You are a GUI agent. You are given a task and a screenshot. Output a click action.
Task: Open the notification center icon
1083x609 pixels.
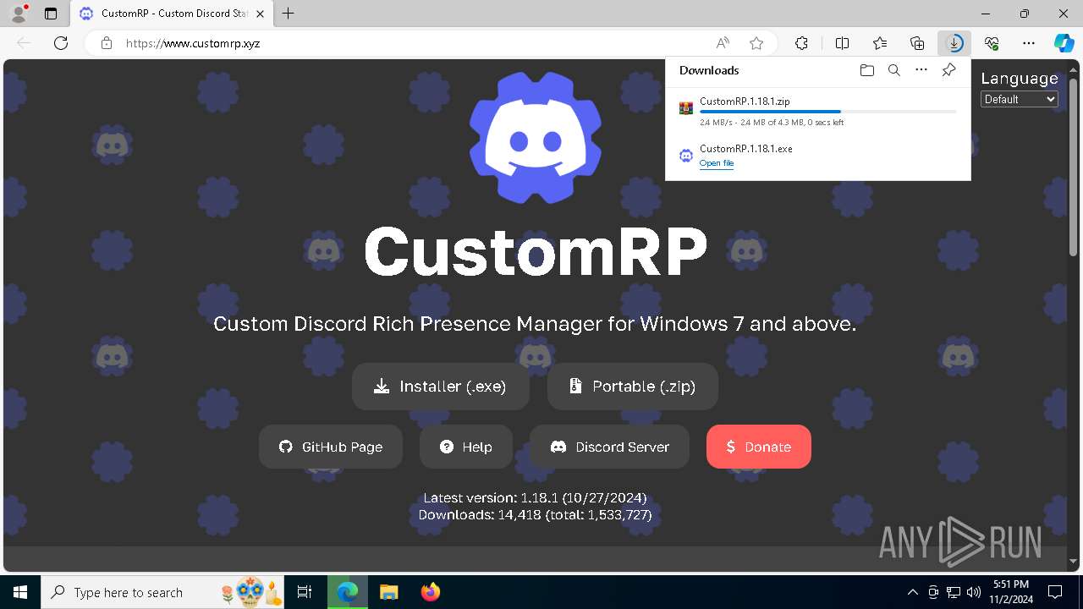(1055, 592)
